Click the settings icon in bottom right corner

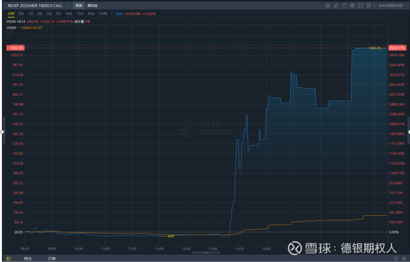point(403,258)
